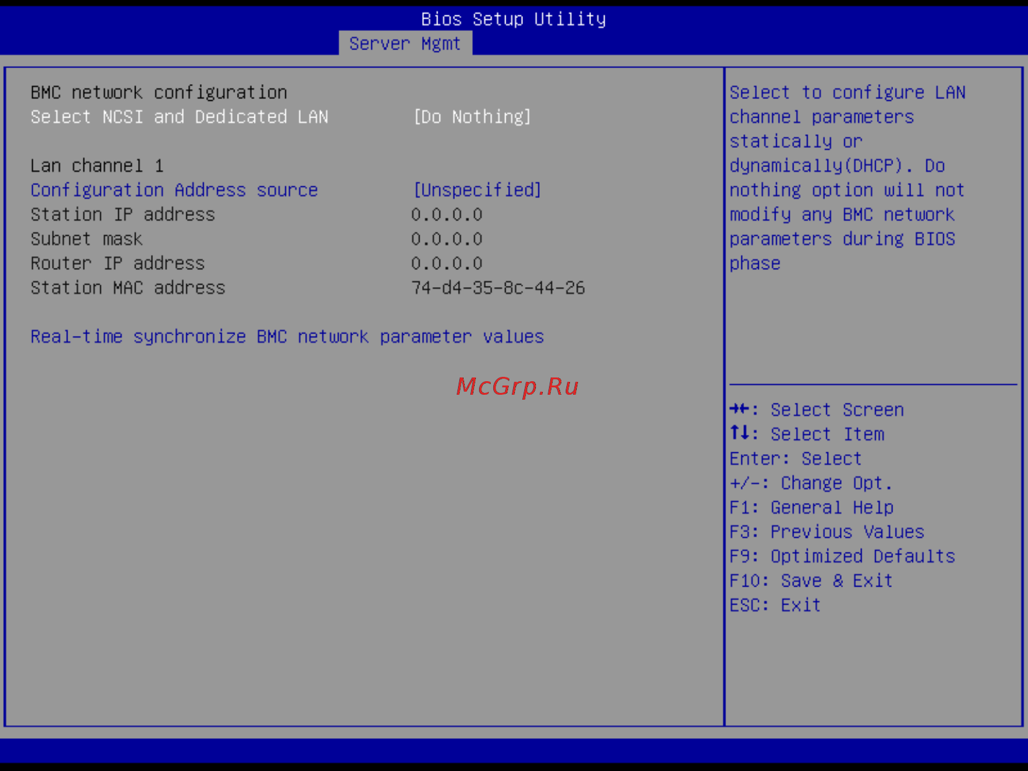This screenshot has height=771, width=1028.
Task: Click the 'Lan channel 1' heading
Action: [97, 166]
